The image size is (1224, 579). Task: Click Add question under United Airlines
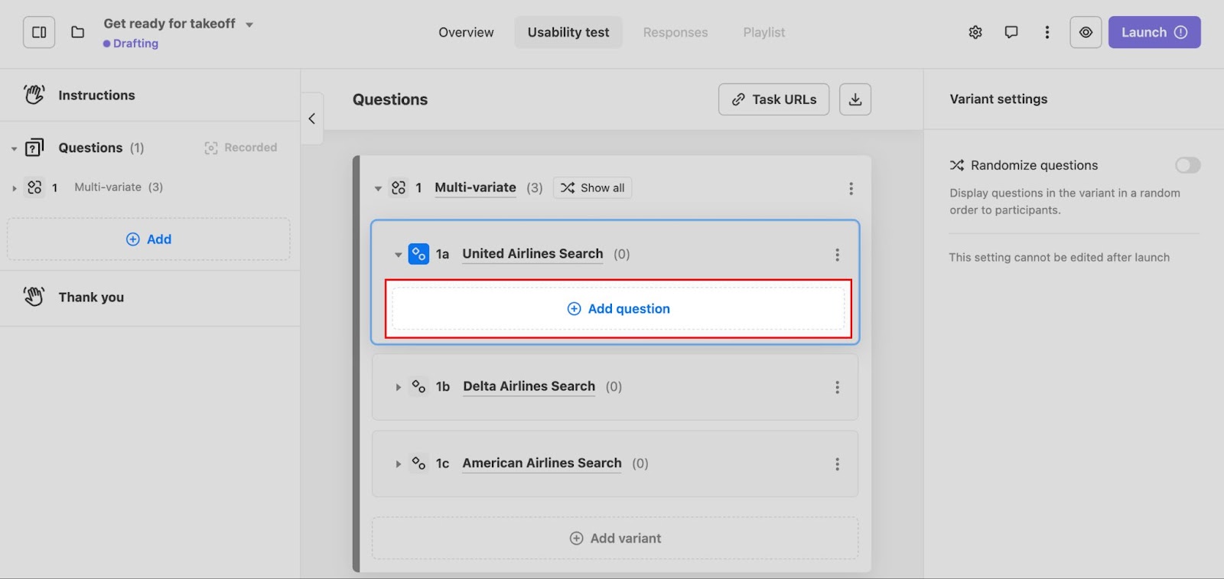click(x=618, y=309)
